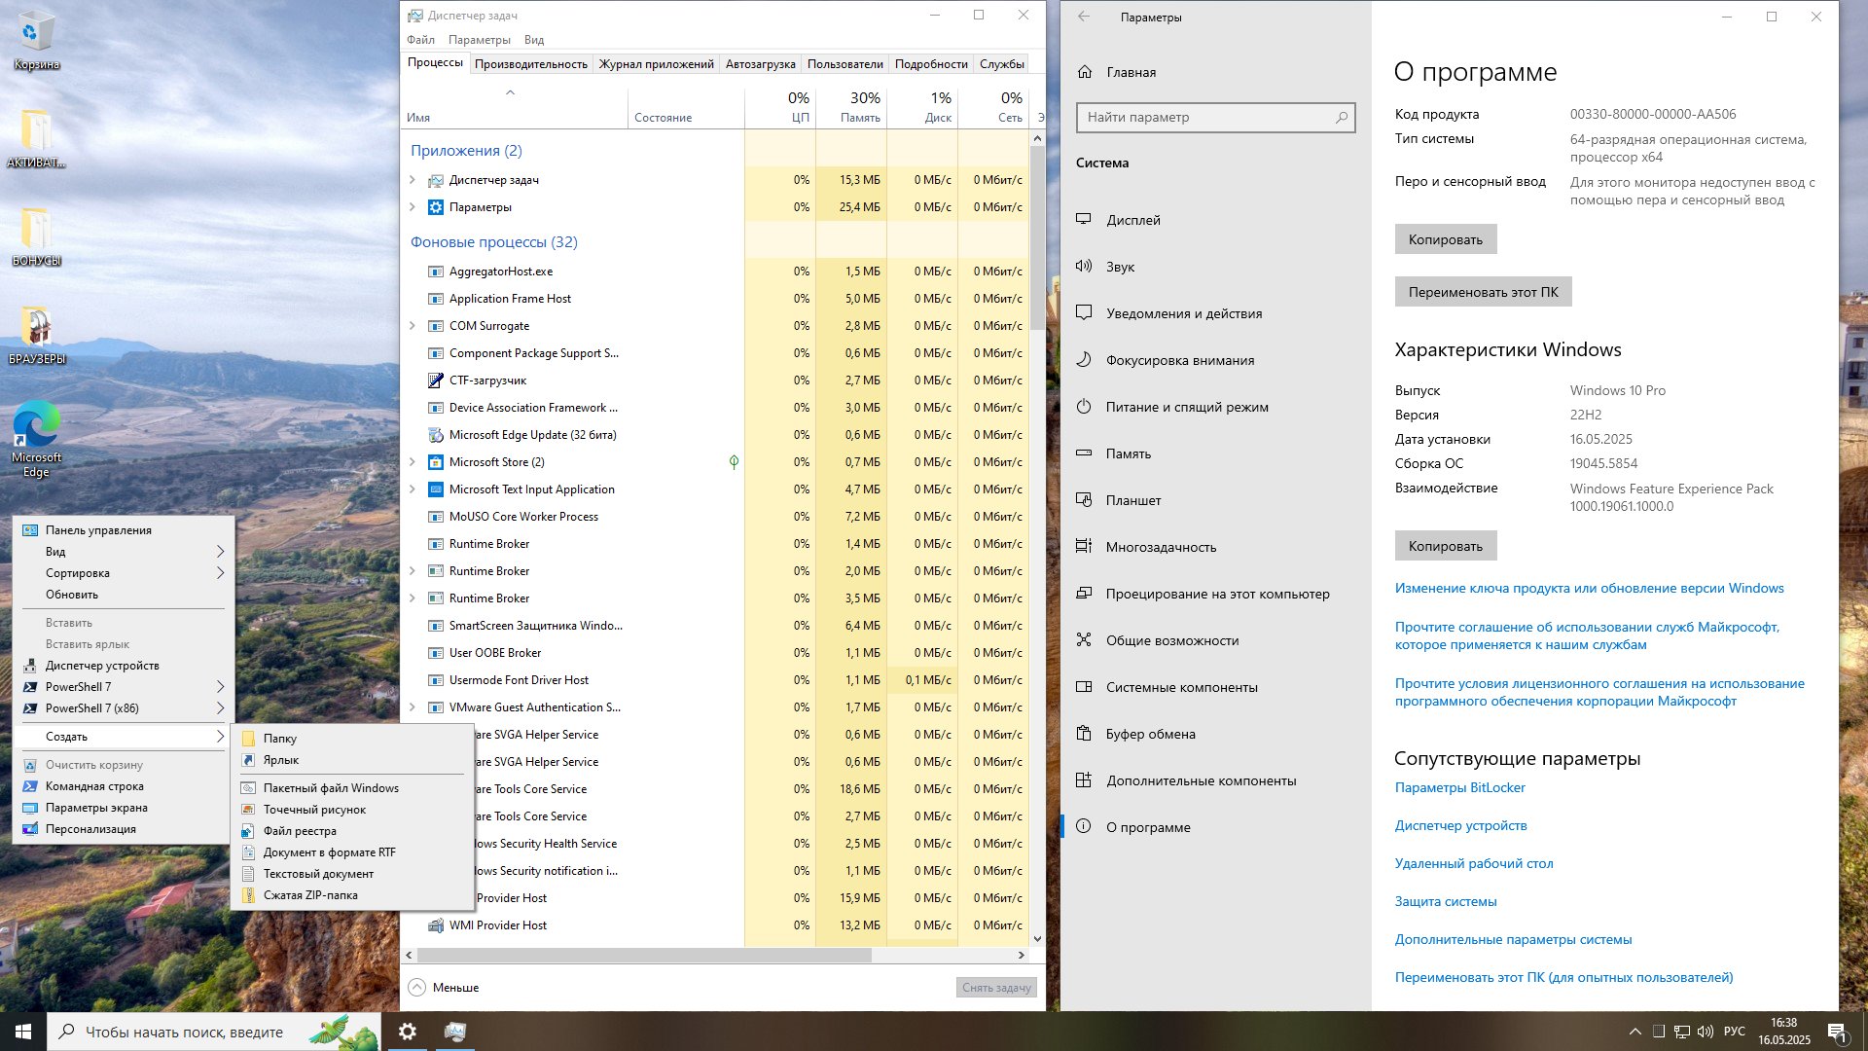Choose Персонализация in context menu
This screenshot has width=1868, height=1051.
point(124,829)
